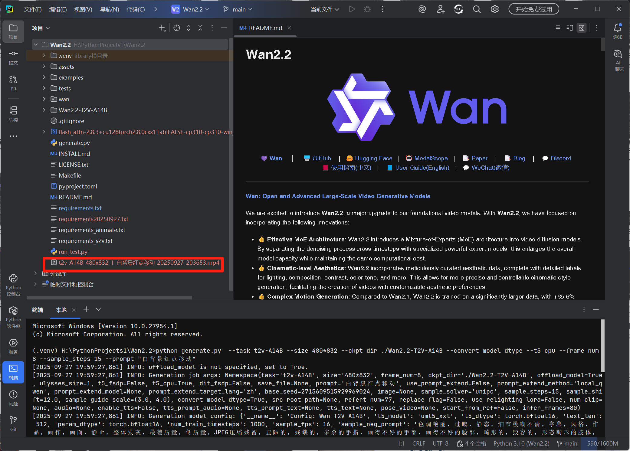Open the Services tool window
The image size is (630, 451).
click(13, 346)
